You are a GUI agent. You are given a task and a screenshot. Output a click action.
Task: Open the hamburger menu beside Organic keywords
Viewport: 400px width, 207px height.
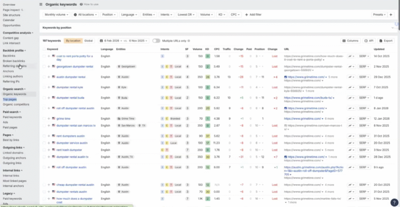pyautogui.click(x=41, y=4)
